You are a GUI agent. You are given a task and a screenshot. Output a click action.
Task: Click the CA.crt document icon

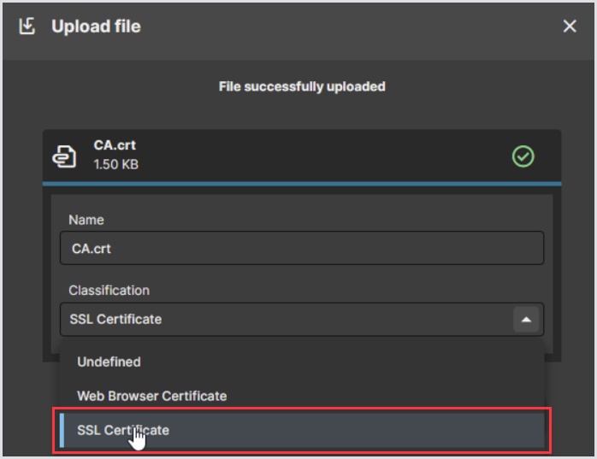point(64,156)
